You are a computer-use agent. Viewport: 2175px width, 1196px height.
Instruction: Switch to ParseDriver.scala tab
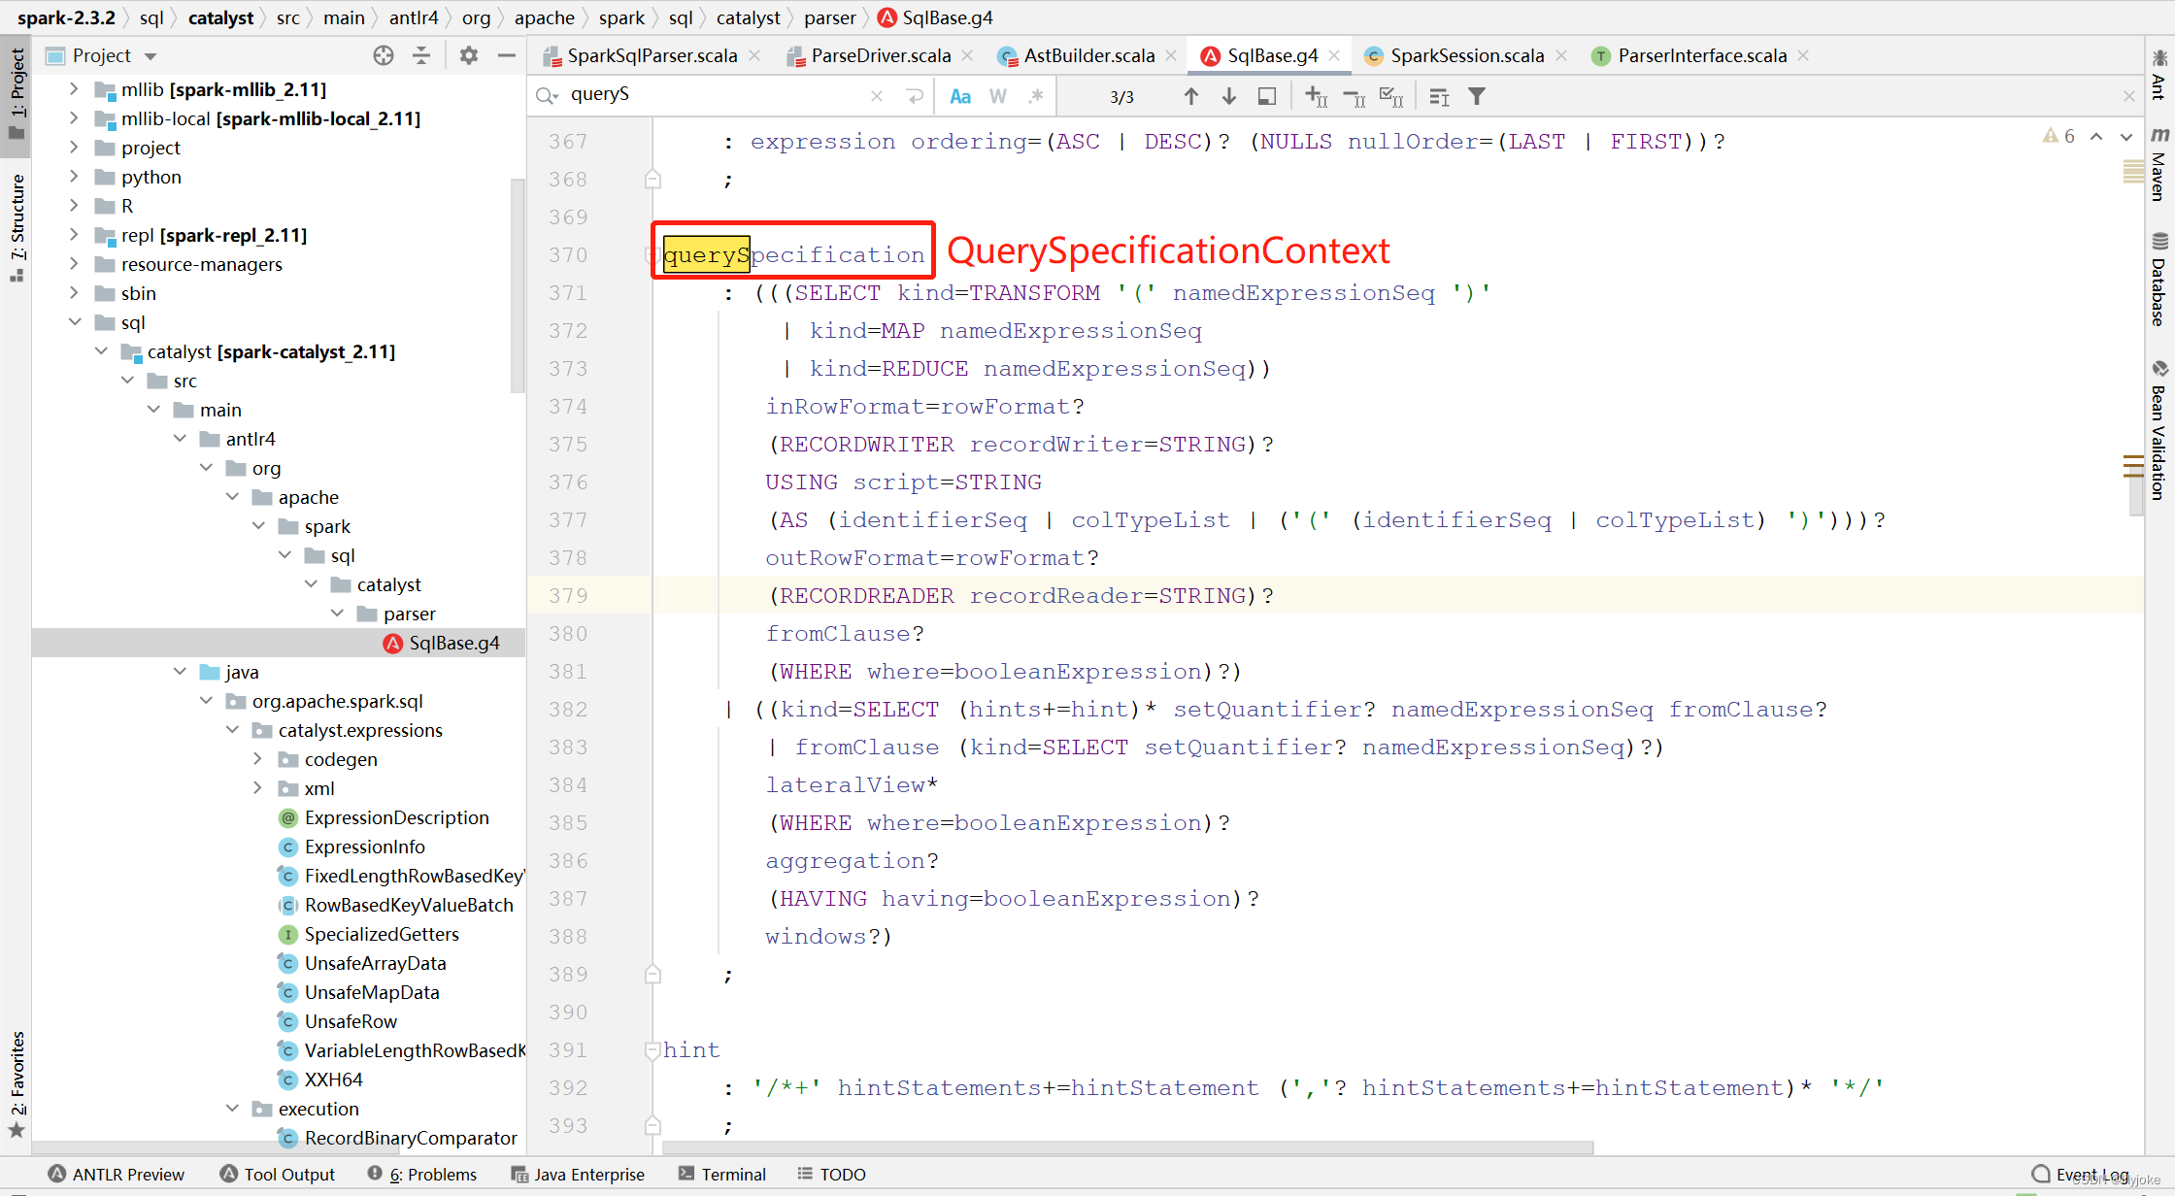pos(881,56)
